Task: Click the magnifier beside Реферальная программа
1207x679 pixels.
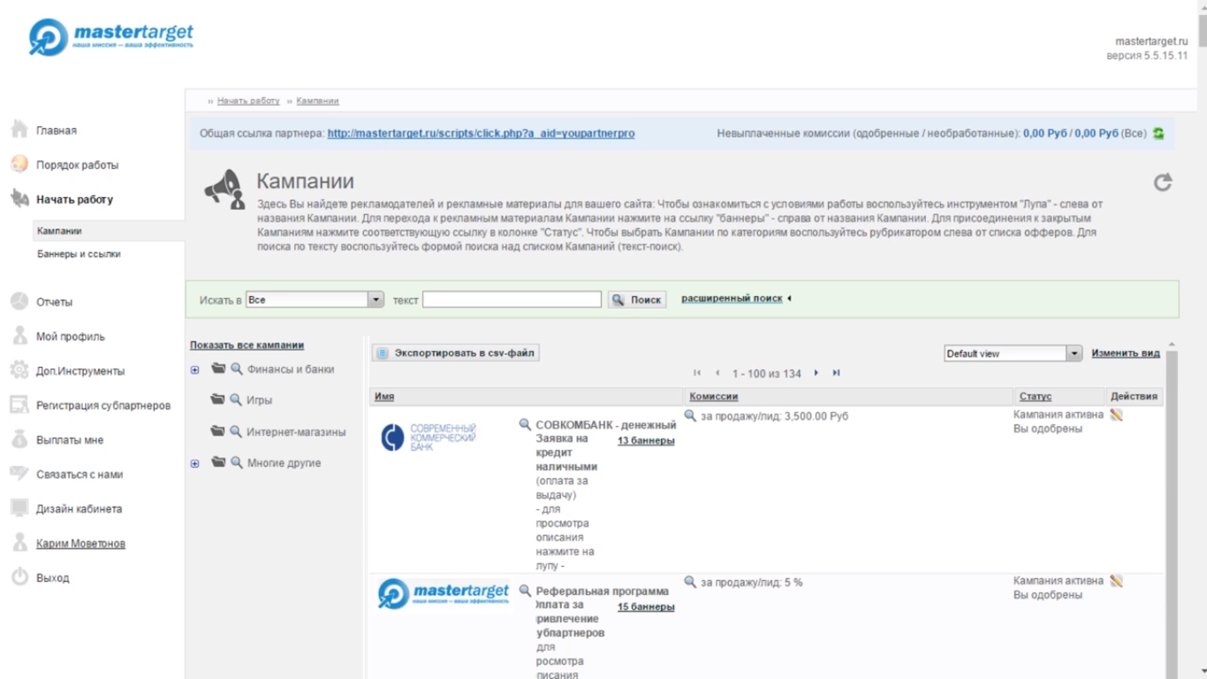Action: 525,591
